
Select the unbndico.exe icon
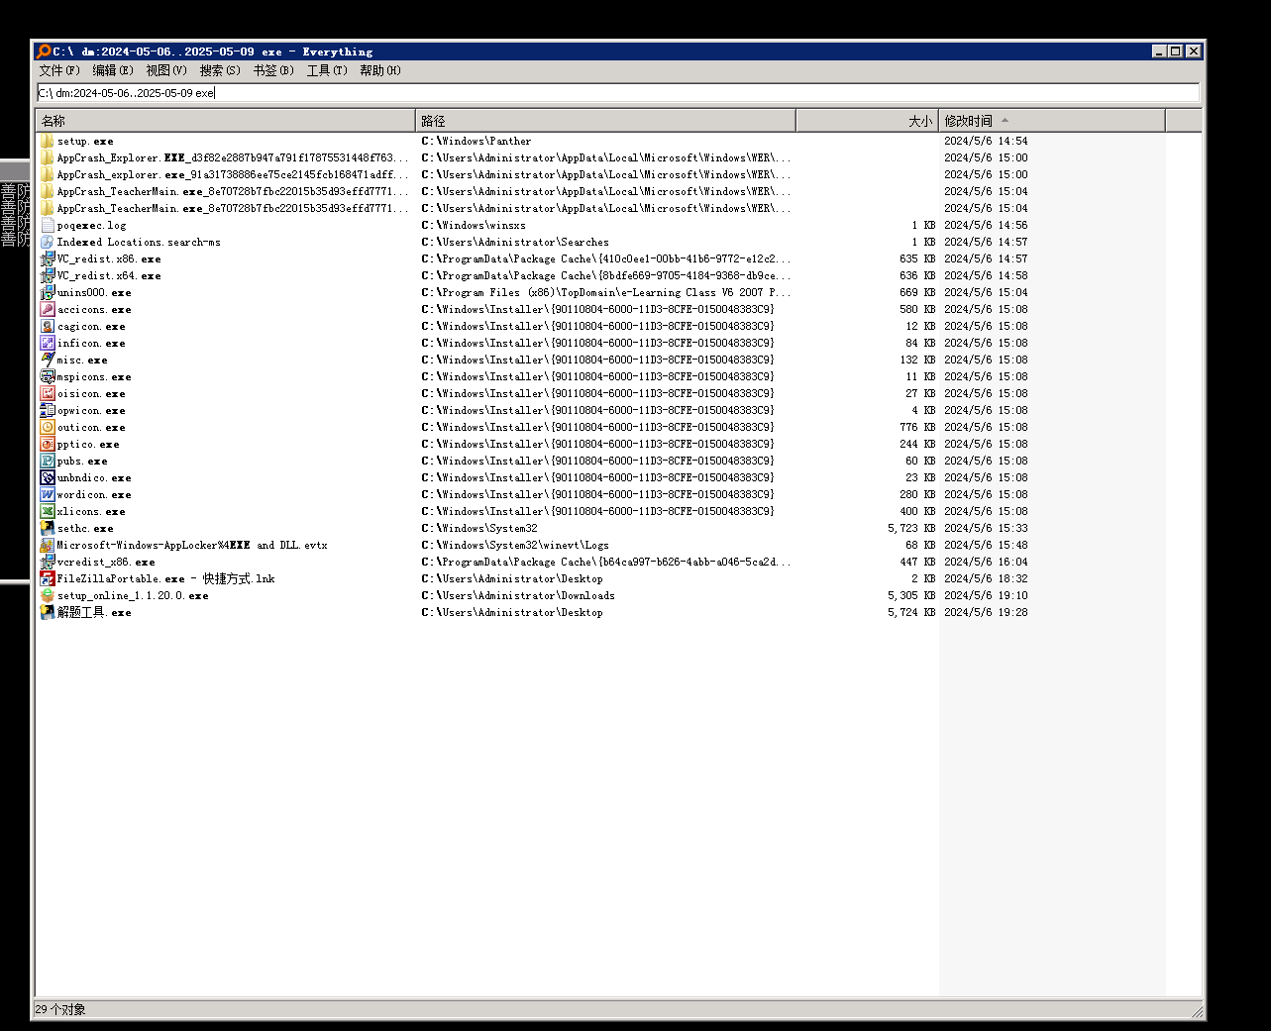click(x=48, y=477)
